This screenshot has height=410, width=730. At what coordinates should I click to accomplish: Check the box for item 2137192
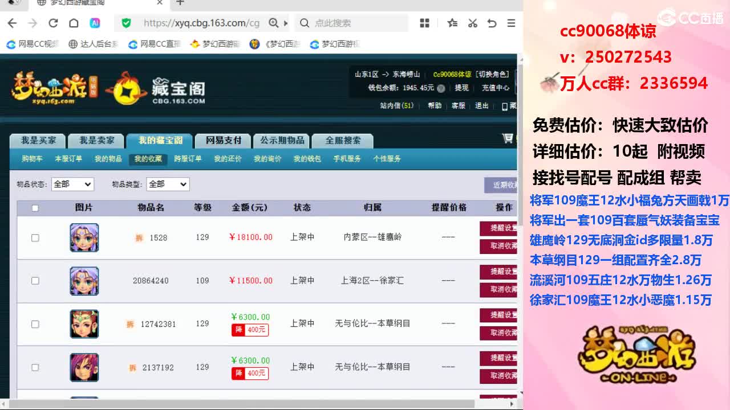[35, 367]
